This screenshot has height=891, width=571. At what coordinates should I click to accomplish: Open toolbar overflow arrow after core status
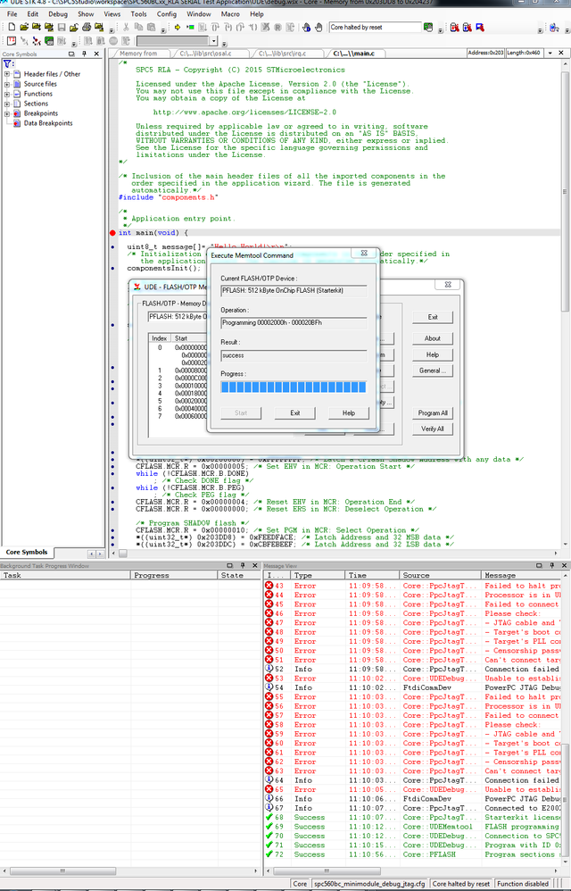(x=440, y=30)
